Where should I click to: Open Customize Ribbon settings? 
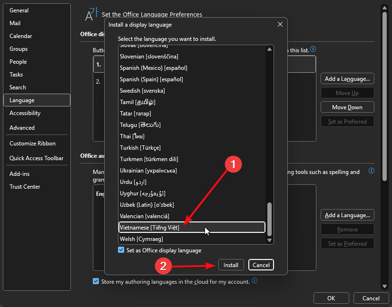pos(37,144)
